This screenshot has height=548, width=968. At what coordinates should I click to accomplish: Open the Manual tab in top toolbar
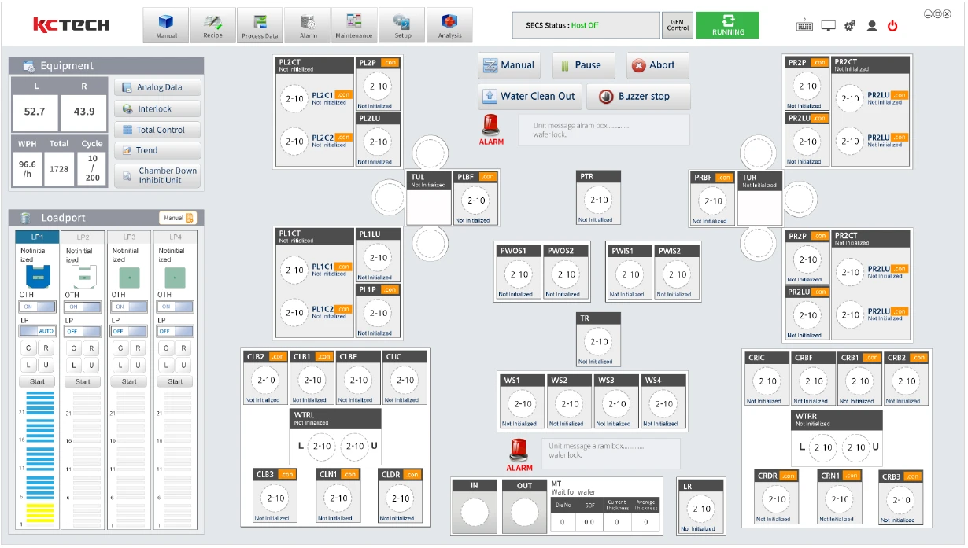click(x=166, y=25)
